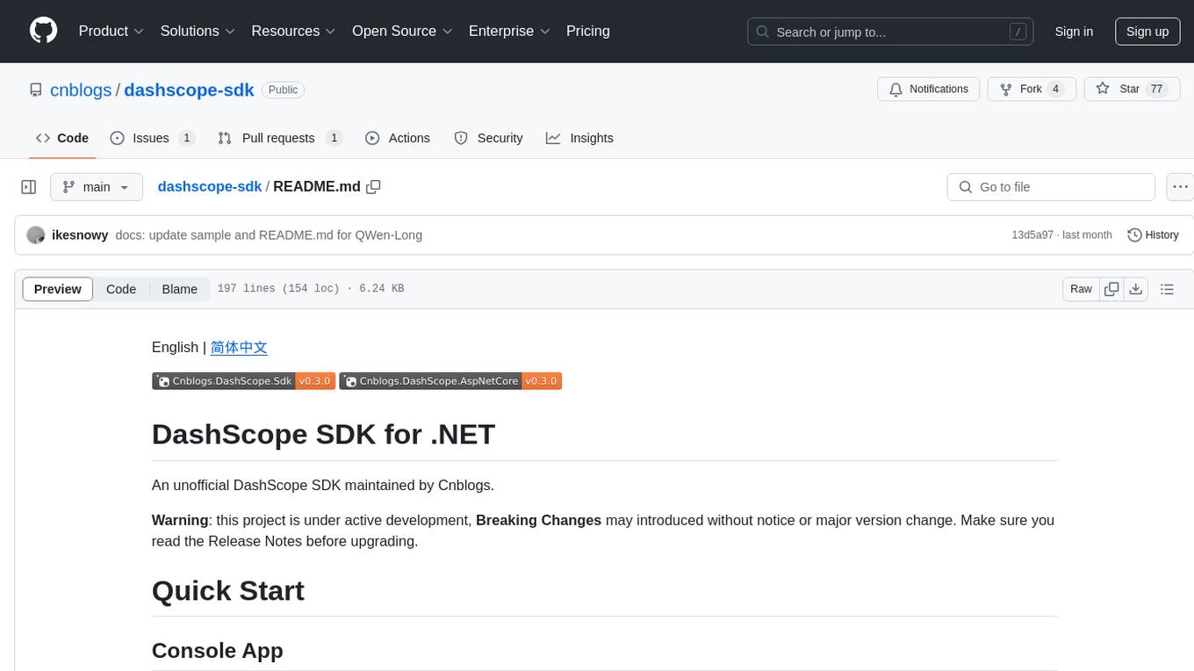
Task: Switch to Preview view
Action: (58, 289)
